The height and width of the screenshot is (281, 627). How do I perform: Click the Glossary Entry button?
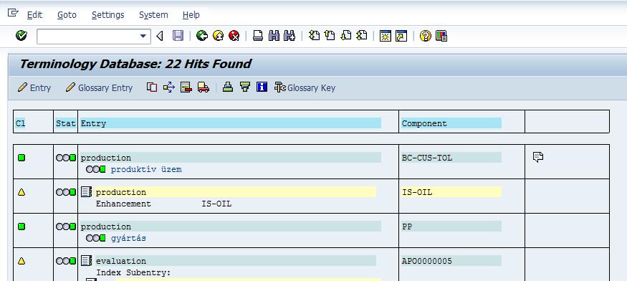point(99,87)
